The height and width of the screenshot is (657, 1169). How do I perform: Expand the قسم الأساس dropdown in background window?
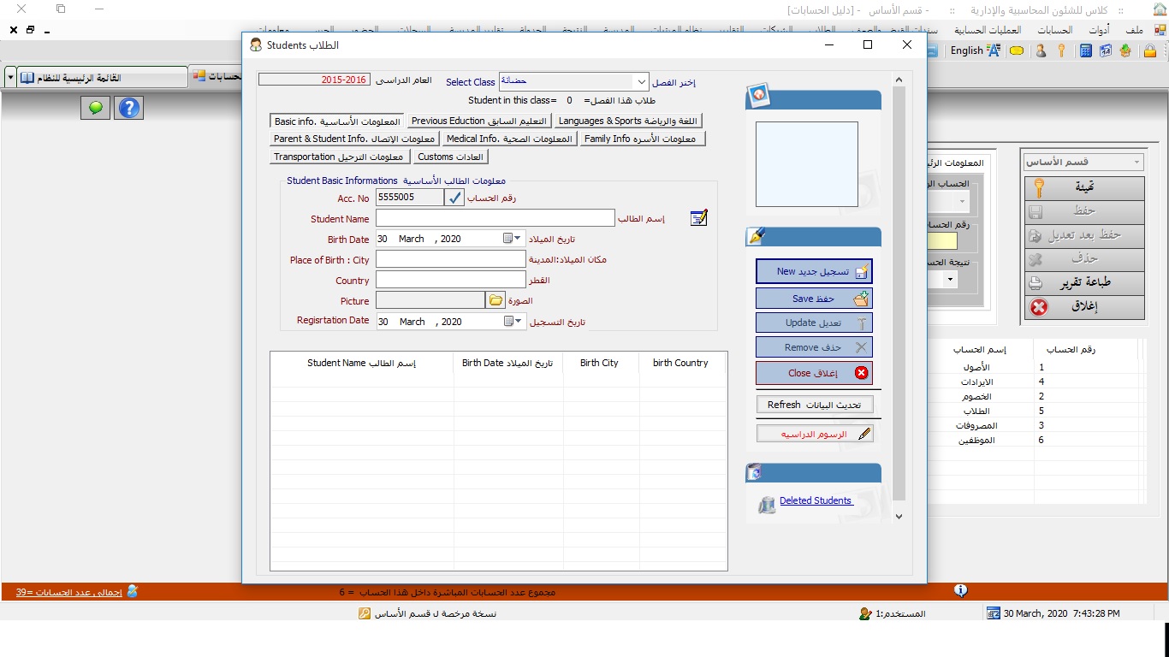point(1137,163)
